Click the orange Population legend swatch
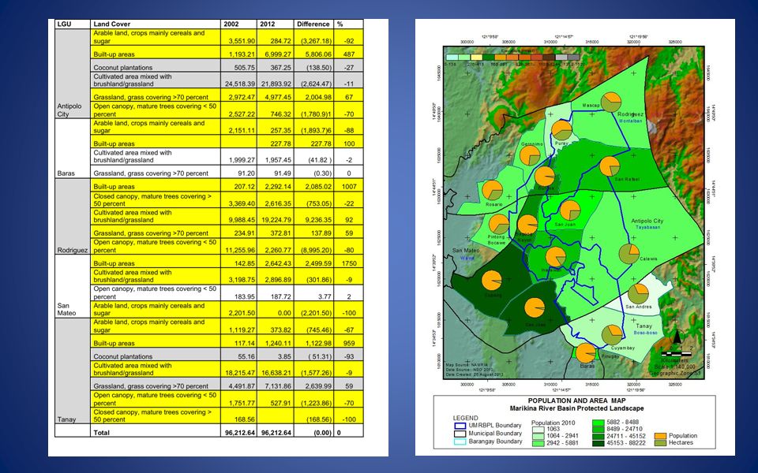The height and width of the screenshot is (473, 758). coord(660,436)
